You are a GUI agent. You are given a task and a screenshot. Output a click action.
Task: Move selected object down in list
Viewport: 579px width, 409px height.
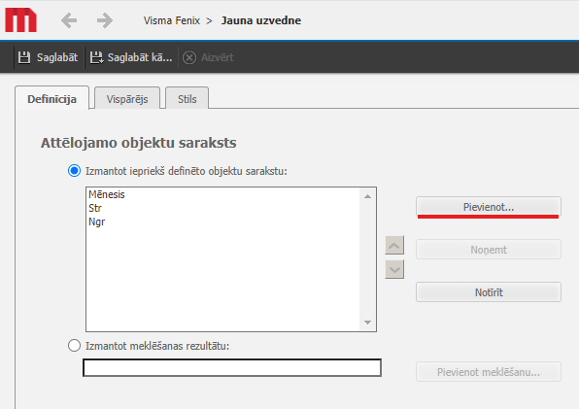(x=394, y=269)
